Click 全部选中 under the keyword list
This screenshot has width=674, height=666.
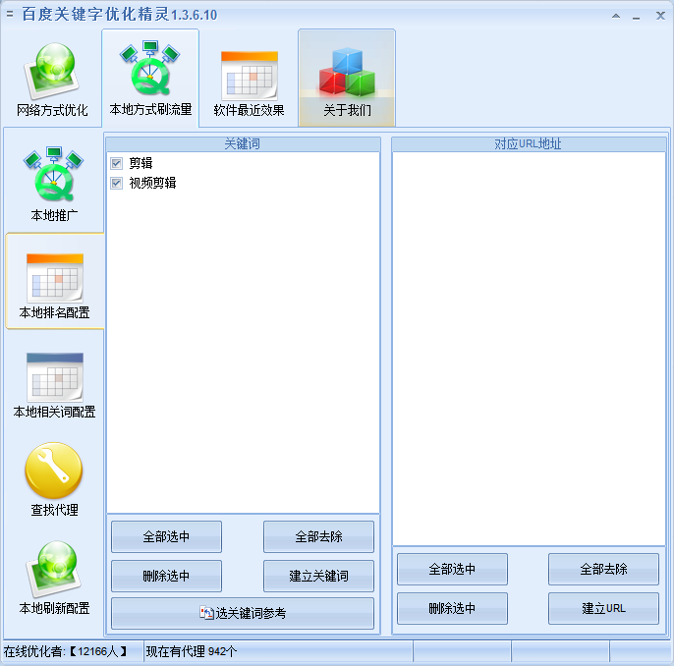[x=166, y=536]
